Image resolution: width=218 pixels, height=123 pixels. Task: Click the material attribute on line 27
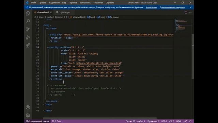[x=56, y=69]
